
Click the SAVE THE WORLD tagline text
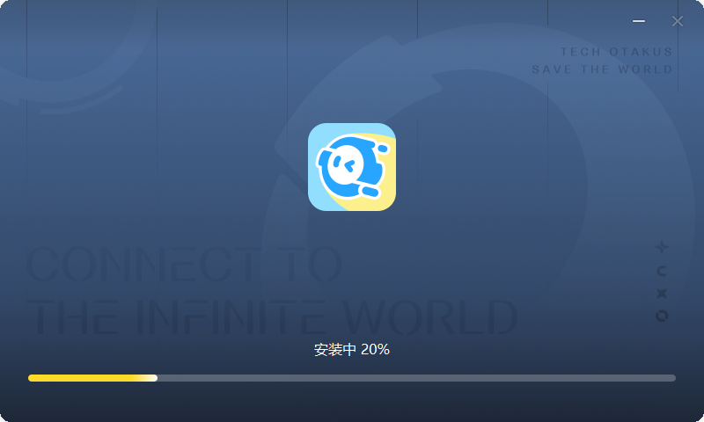[x=602, y=69]
